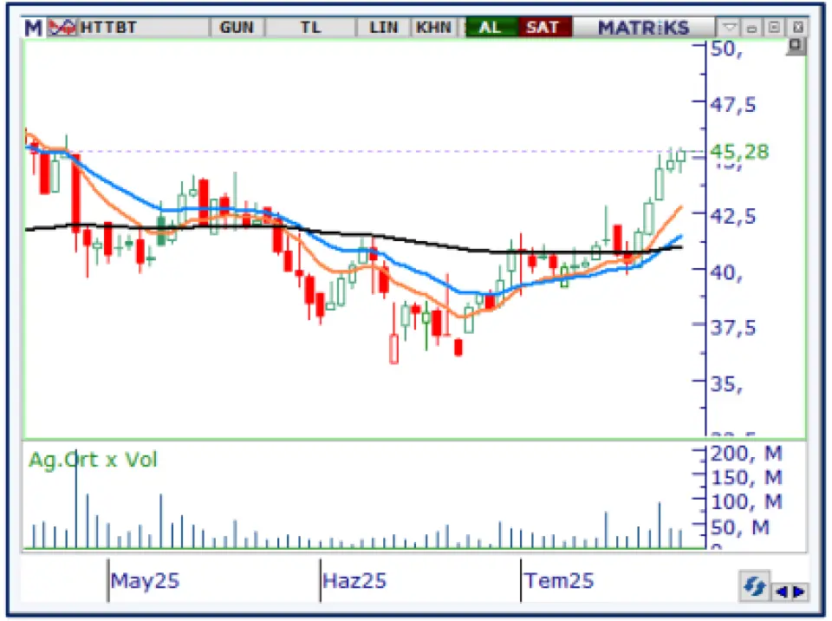The image size is (832, 621).
Task: Click the HTTBT symbol field
Action: tap(143, 27)
